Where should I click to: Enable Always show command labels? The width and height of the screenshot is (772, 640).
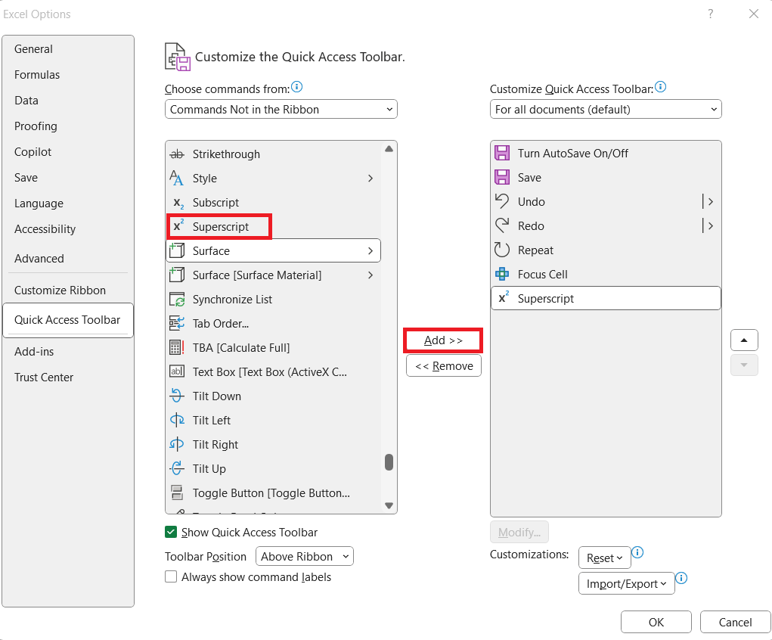click(x=171, y=576)
